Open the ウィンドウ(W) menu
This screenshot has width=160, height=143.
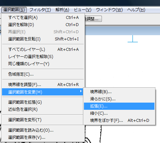(x=109, y=10)
